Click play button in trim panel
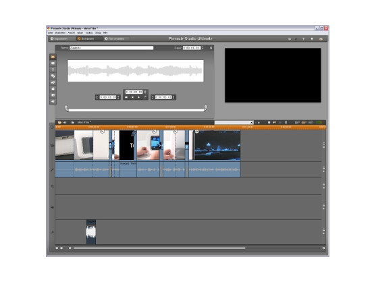The image size is (376, 282). (x=138, y=97)
